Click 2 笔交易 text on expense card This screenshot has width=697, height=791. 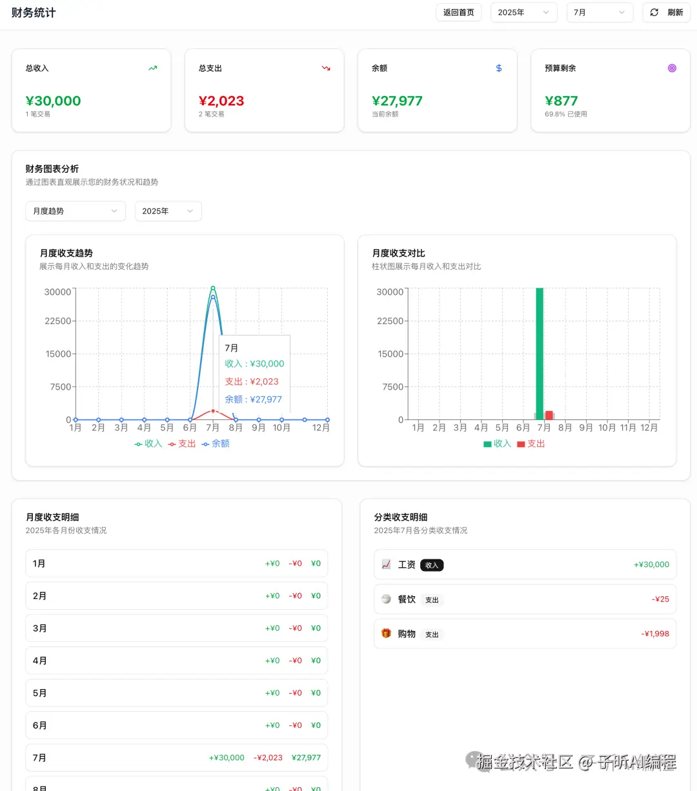212,114
